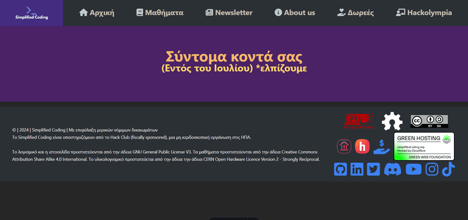This screenshot has width=468, height=220.
Task: Click the red bank building icon
Action: (344, 146)
